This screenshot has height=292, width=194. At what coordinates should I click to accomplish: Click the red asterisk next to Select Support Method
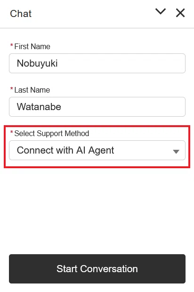point(11,132)
